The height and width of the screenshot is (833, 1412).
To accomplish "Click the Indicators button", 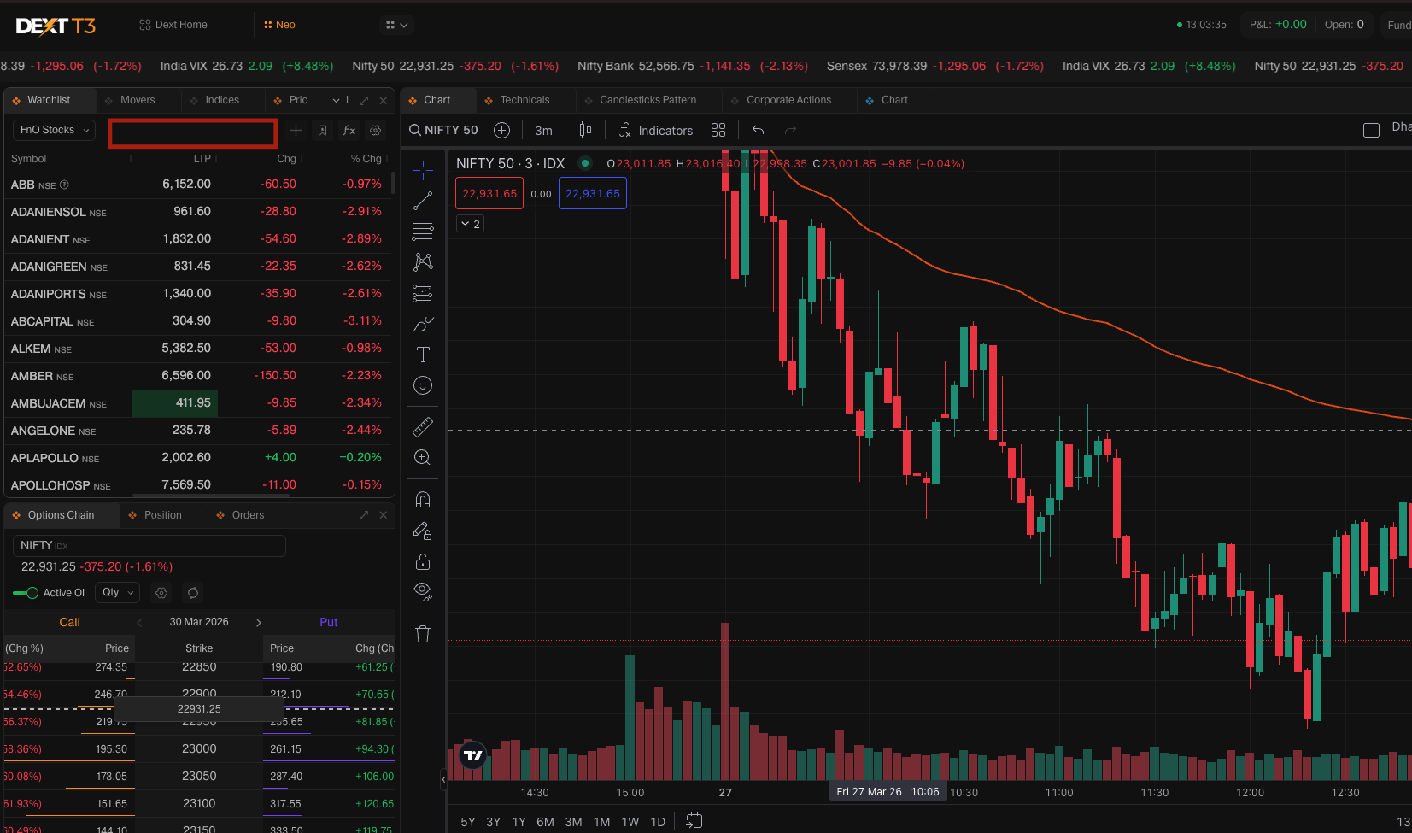I will (656, 131).
